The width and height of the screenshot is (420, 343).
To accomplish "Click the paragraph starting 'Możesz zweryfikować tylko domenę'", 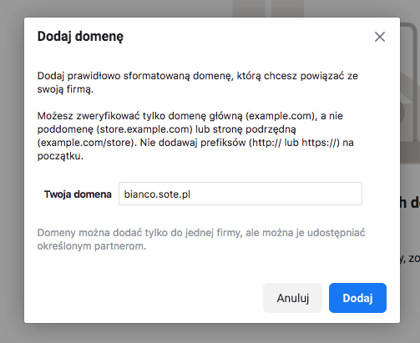I will click(195, 136).
